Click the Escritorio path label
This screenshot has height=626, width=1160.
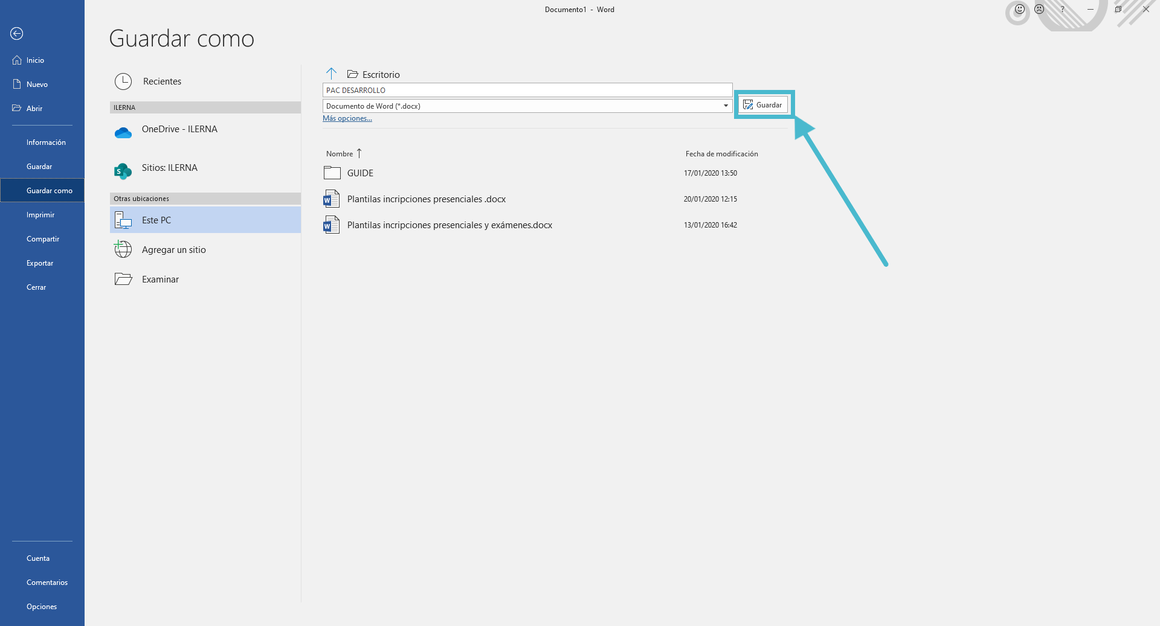coord(381,75)
